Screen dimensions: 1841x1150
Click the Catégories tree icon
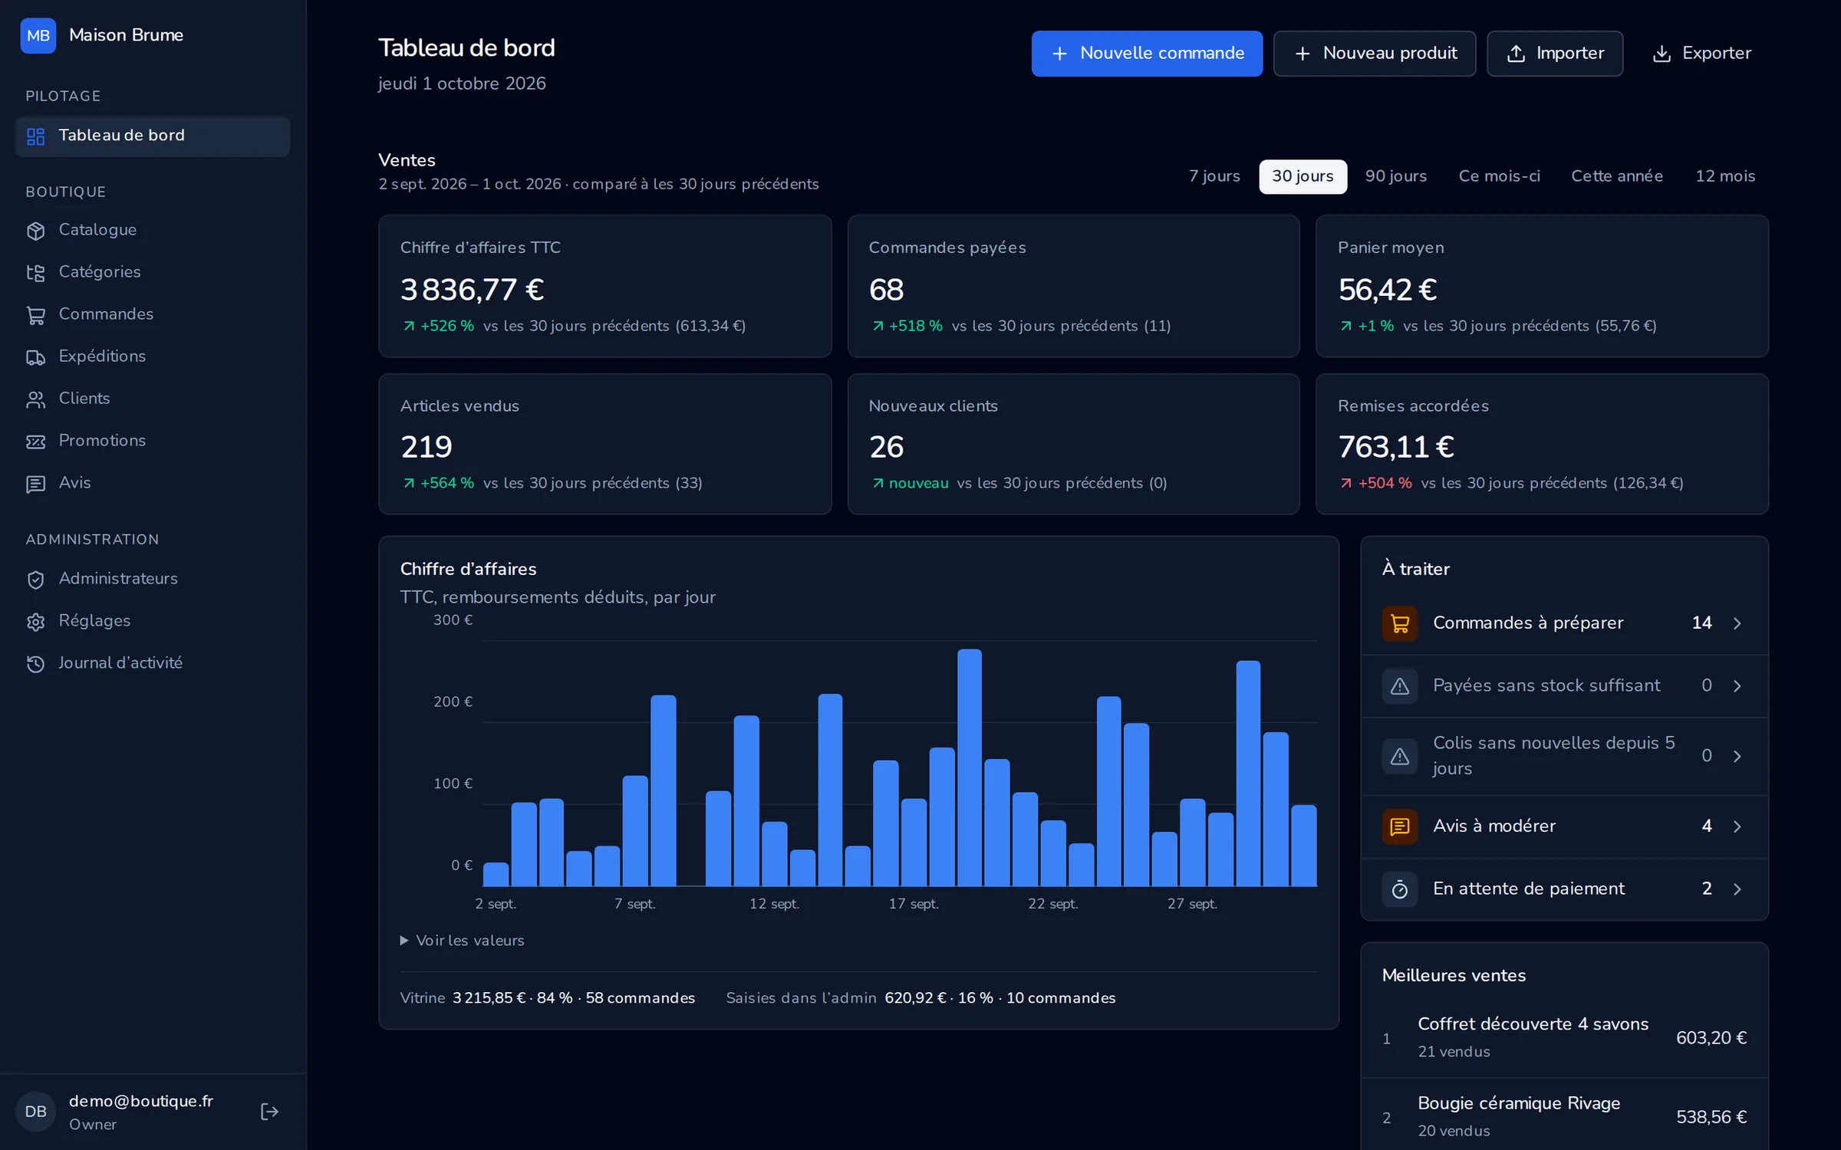point(35,272)
